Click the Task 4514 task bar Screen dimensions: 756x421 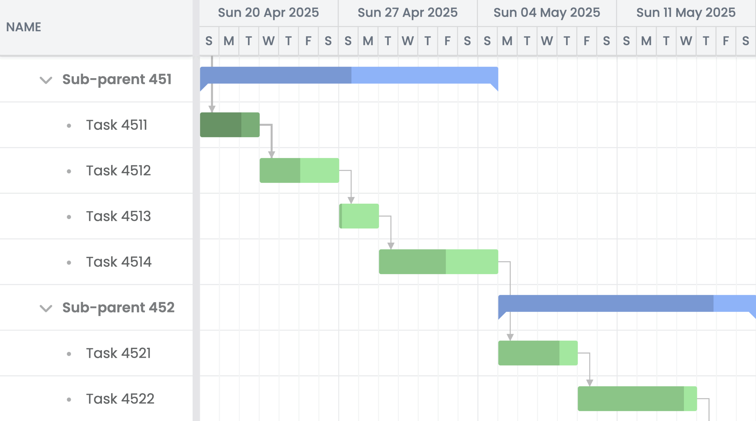tap(438, 262)
